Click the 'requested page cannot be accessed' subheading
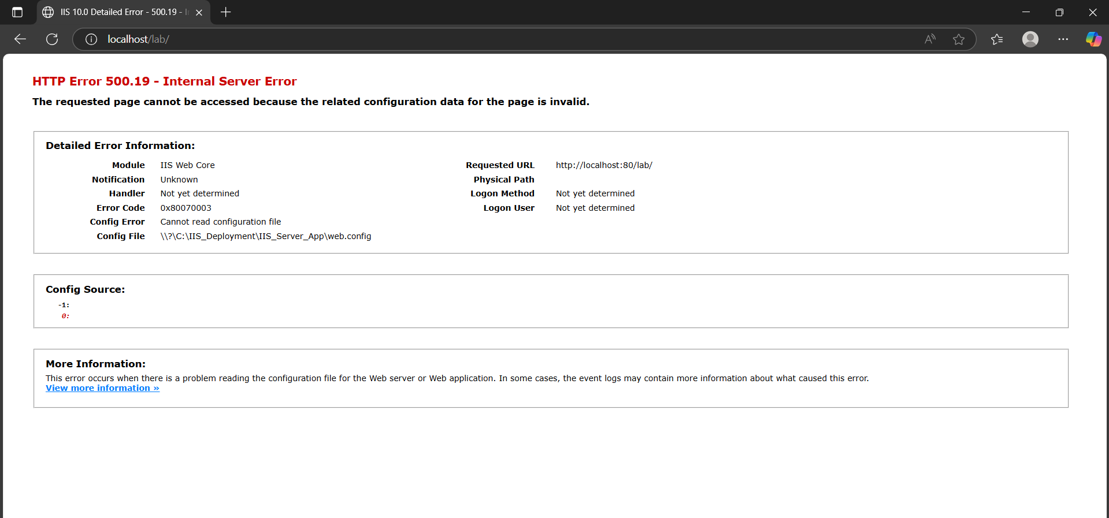The width and height of the screenshot is (1109, 518). coord(311,102)
